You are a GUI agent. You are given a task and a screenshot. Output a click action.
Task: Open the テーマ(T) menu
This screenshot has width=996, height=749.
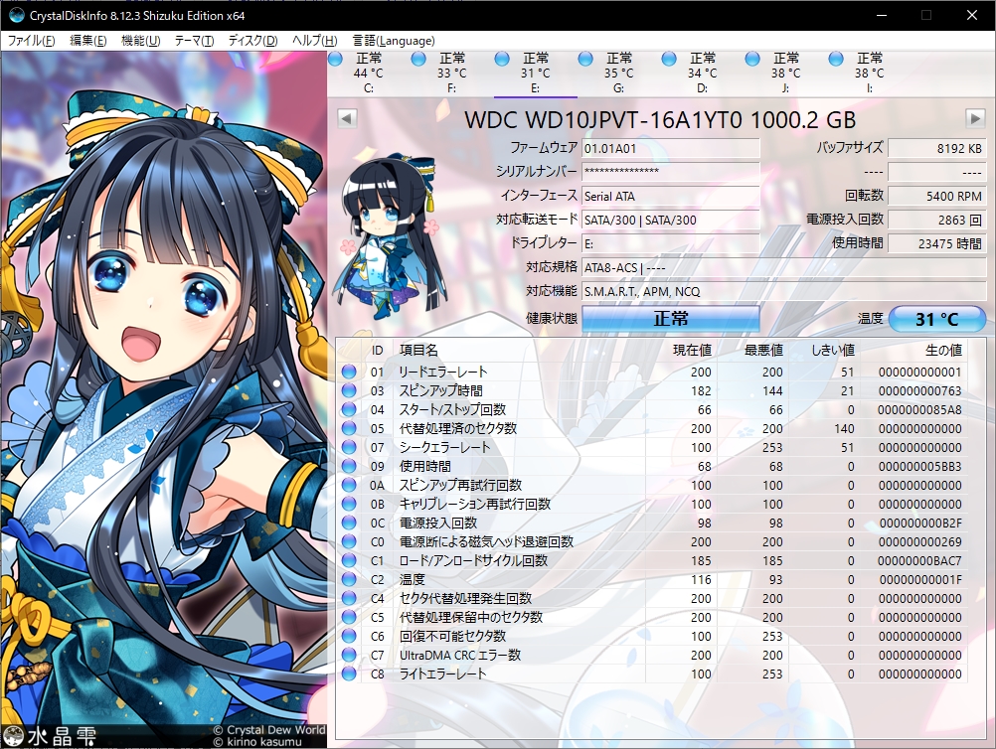pyautogui.click(x=194, y=41)
